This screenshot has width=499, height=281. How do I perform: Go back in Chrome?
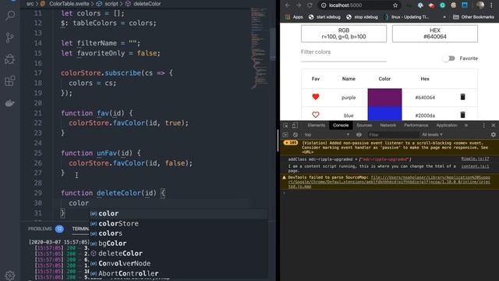(x=288, y=5)
